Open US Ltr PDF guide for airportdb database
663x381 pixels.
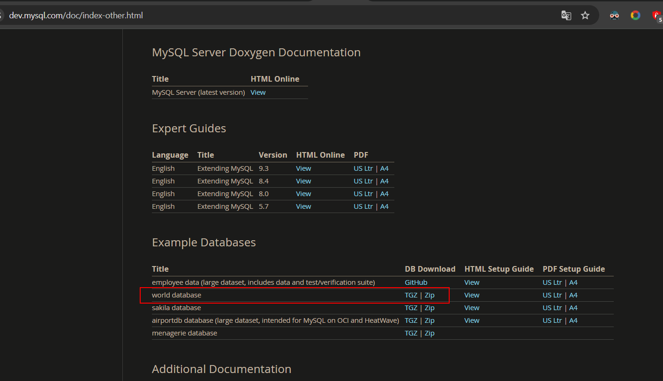tap(552, 320)
